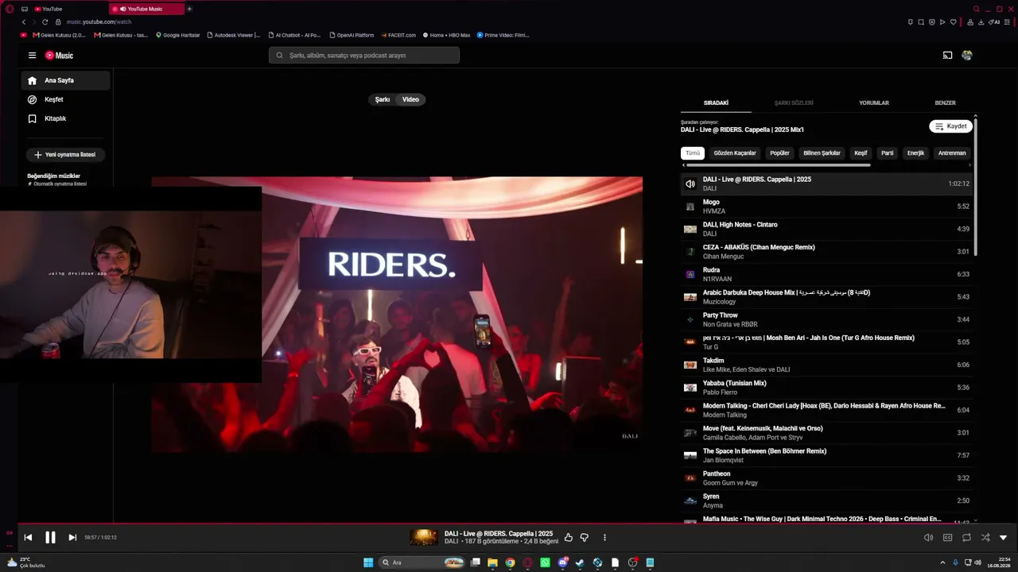
Task: Switch to Şarkı mode
Action: [383, 99]
